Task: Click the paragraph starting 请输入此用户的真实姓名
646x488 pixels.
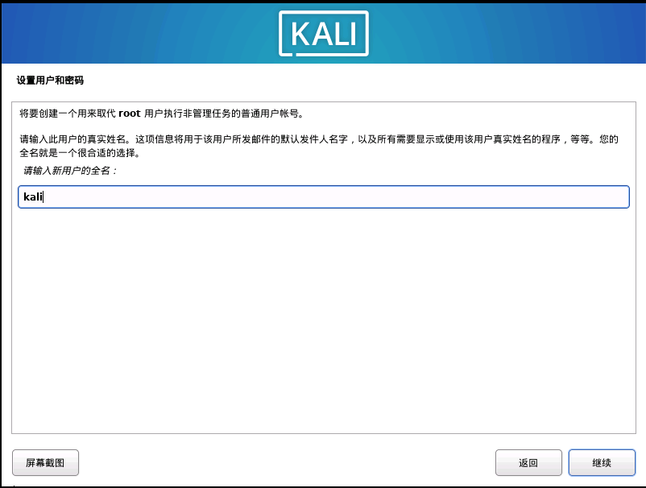Action: point(318,146)
